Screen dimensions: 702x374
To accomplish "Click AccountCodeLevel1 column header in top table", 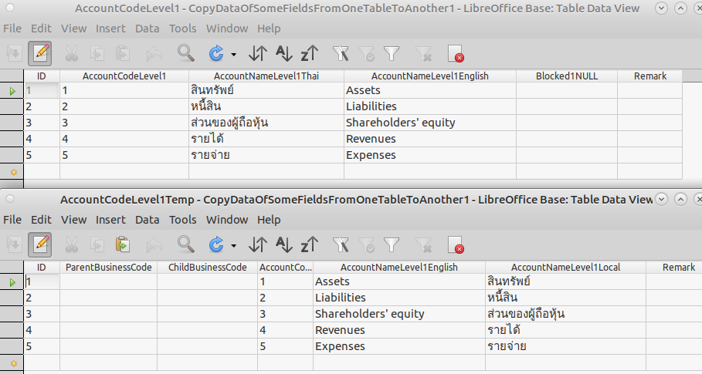I will click(x=124, y=76).
